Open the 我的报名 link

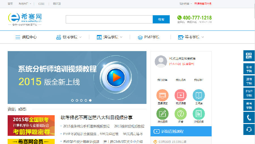click(180, 80)
